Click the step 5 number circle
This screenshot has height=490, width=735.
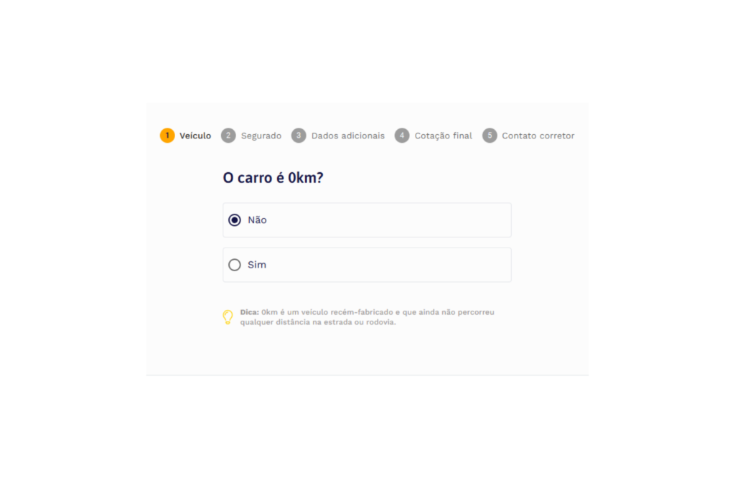(x=490, y=136)
